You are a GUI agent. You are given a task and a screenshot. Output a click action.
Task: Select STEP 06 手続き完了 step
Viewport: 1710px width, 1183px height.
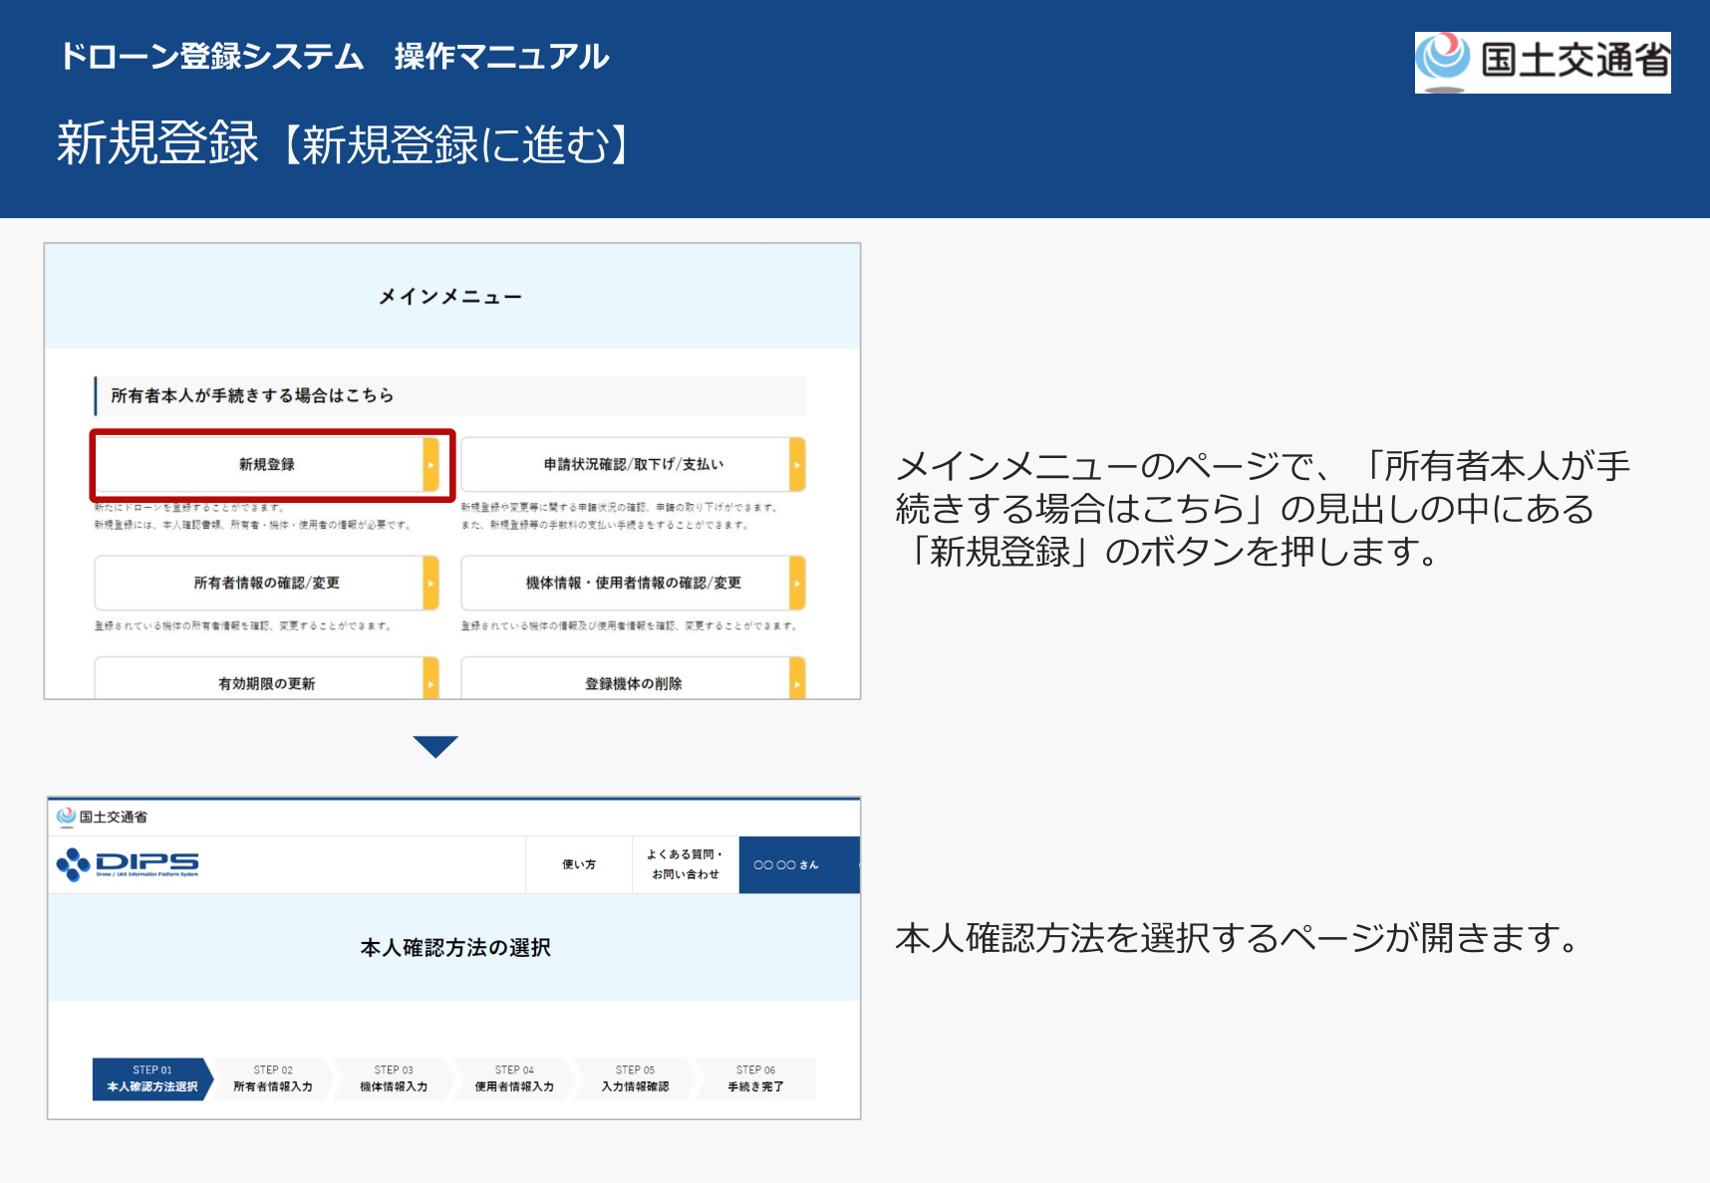coord(755,1078)
